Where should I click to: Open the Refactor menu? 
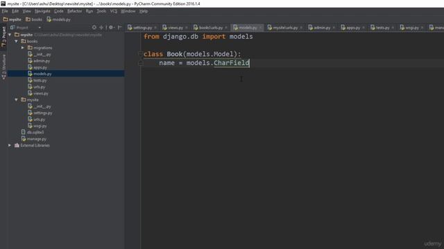[74, 11]
